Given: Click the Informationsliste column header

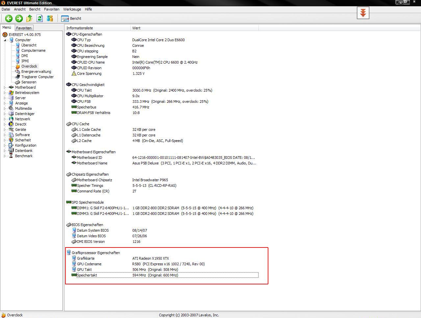Looking at the screenshot, I should (98, 28).
